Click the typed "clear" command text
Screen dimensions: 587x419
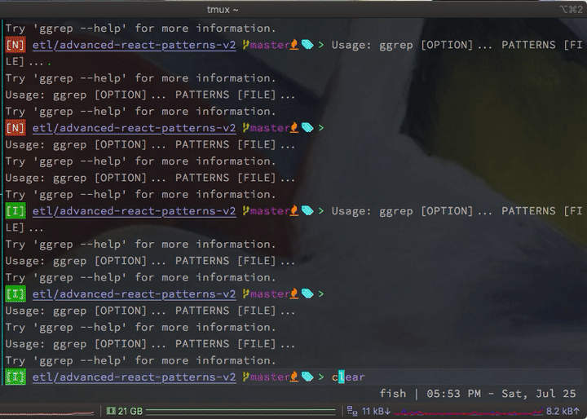[348, 377]
